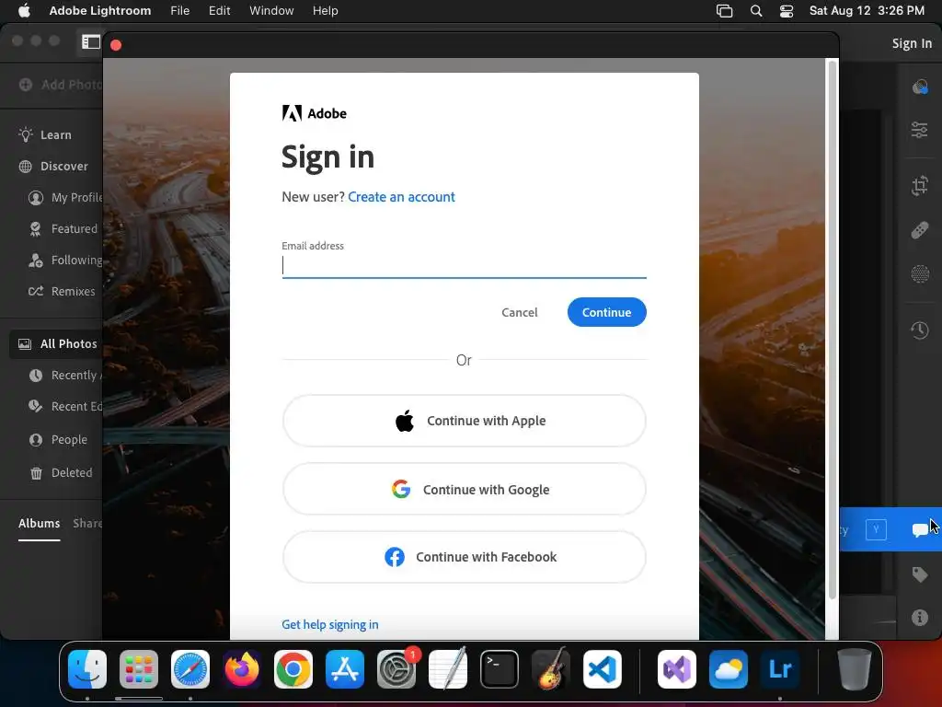Choose Continue with Google
This screenshot has height=707, width=942.
(464, 490)
